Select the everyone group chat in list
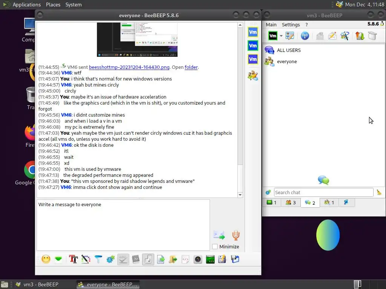 (324, 61)
